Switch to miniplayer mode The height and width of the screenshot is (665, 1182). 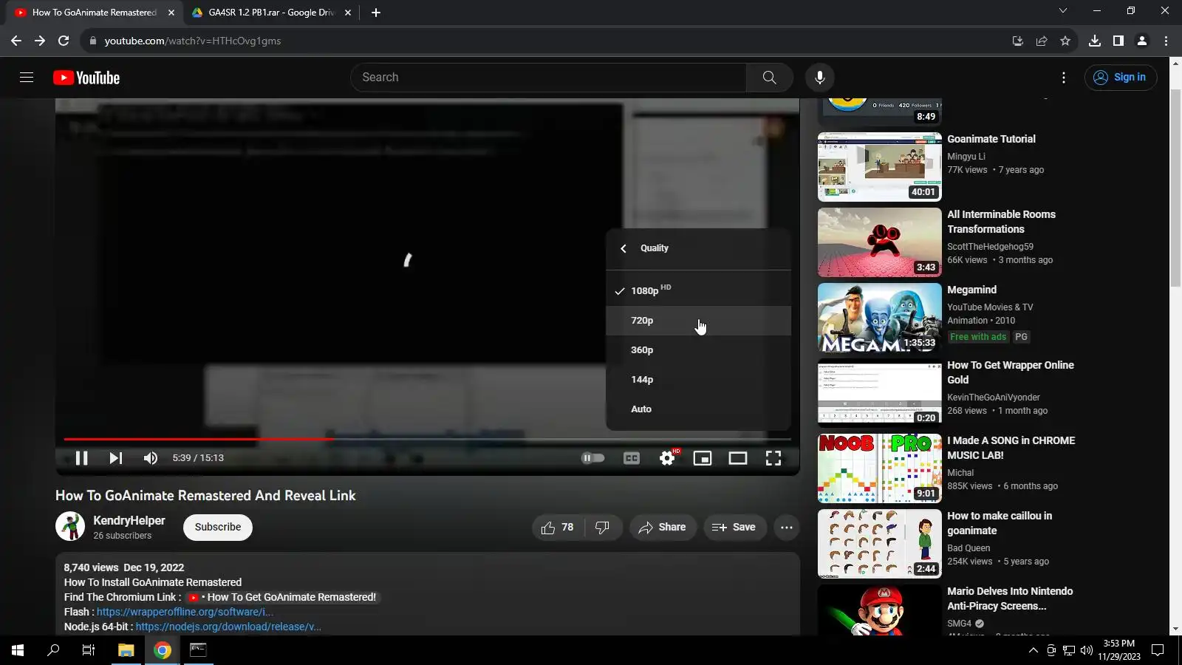[x=703, y=458]
